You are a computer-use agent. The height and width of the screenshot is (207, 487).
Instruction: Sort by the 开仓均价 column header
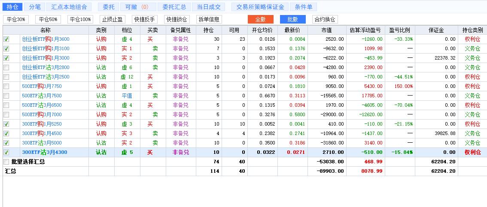[262, 30]
